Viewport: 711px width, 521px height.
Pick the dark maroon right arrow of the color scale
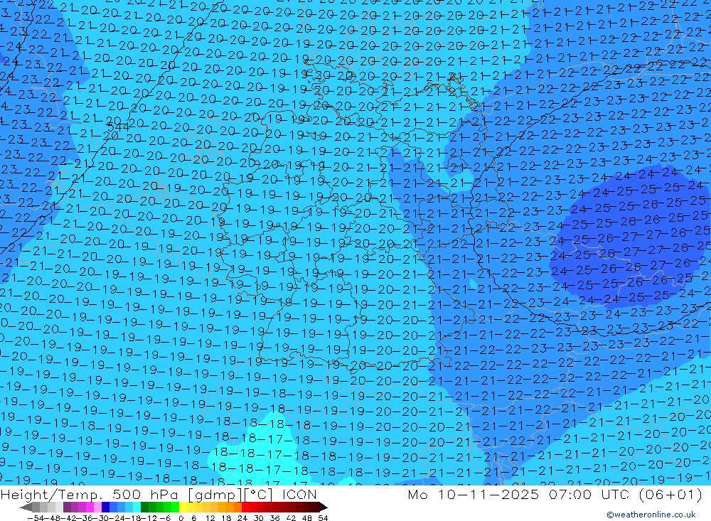click(x=324, y=507)
